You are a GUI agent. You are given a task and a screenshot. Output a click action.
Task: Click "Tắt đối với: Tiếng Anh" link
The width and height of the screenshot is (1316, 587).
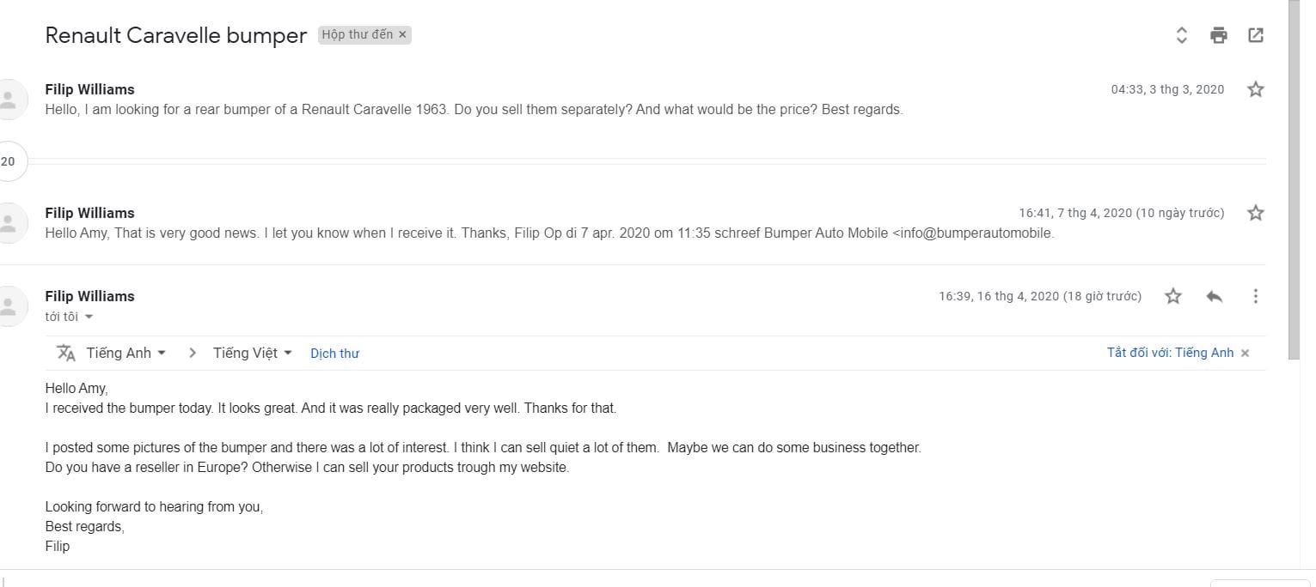click(1170, 353)
